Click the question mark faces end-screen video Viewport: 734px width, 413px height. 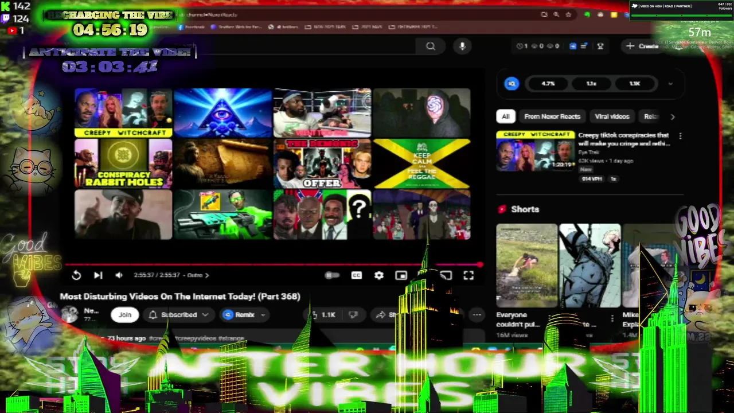[322, 215]
